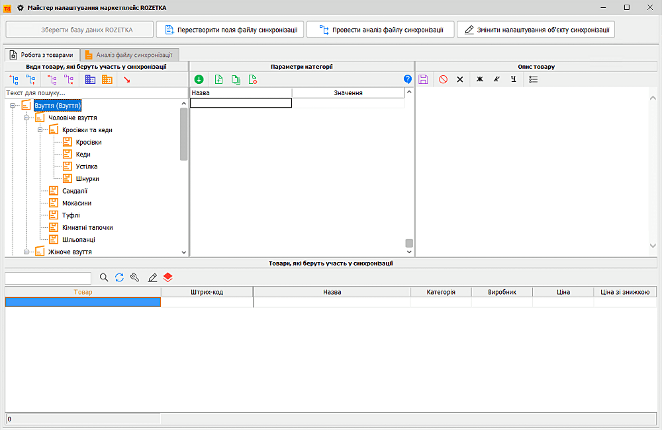Collapse the Взуття (Взуття) root node
This screenshot has height=430, width=662.
(x=13, y=105)
